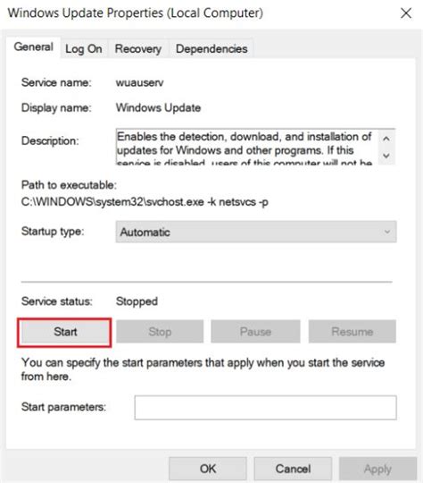The image size is (423, 483).
Task: Cancel the properties dialog
Action: [293, 469]
